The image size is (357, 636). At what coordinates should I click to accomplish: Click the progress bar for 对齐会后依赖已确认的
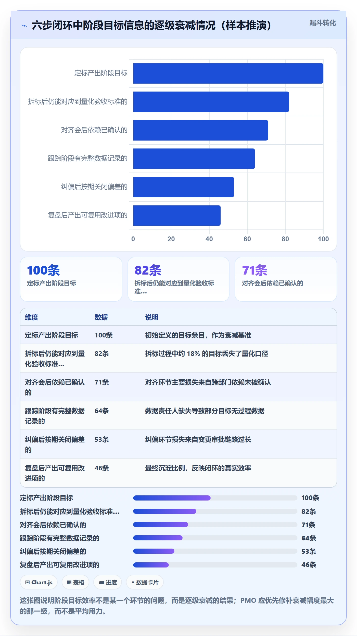(x=215, y=525)
